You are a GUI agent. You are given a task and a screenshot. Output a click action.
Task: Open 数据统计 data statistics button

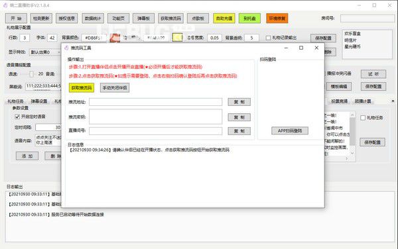[x=93, y=19]
